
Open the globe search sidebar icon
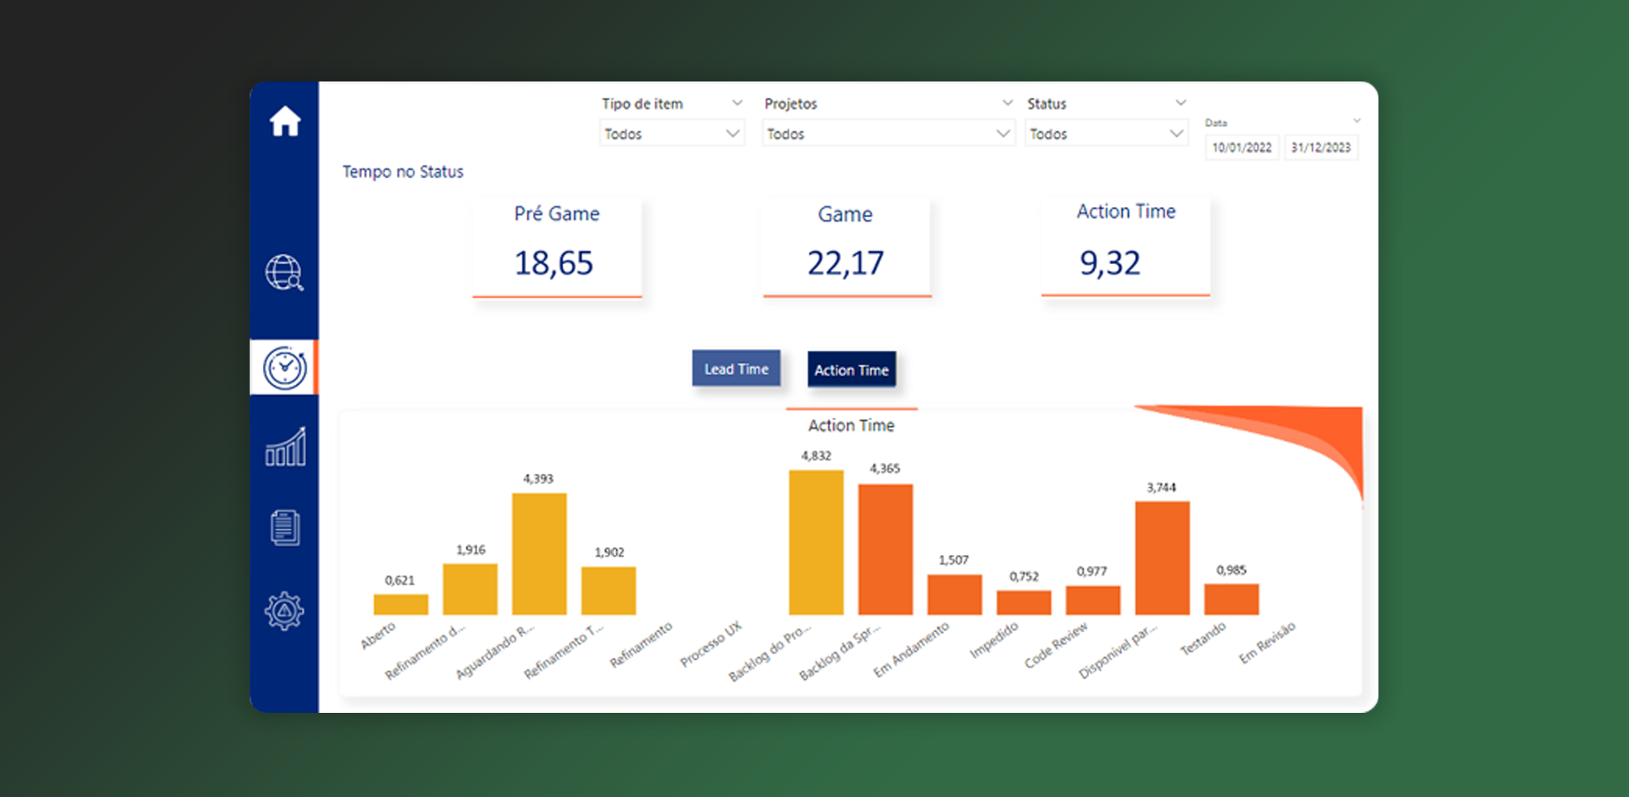coord(284,273)
